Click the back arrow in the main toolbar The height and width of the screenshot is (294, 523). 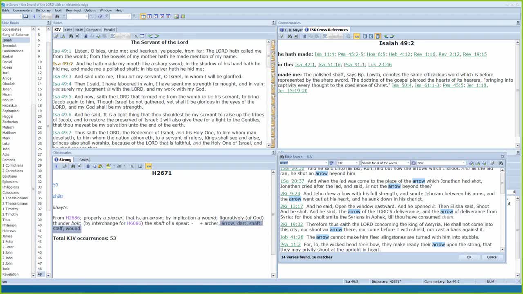34,16
